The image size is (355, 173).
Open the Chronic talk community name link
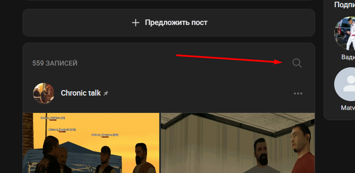point(81,93)
